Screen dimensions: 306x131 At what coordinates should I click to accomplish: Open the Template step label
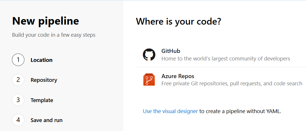coord(42,100)
